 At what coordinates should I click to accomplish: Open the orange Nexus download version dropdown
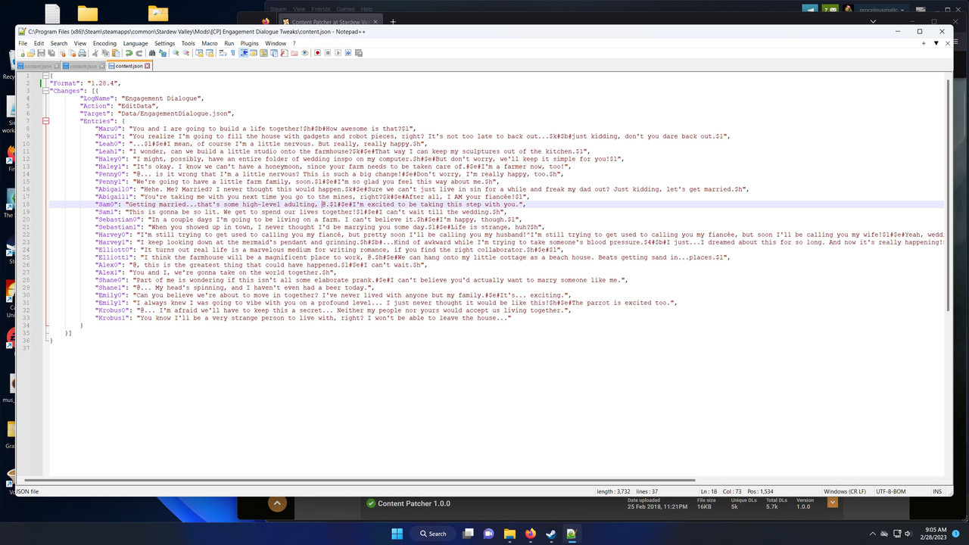(832, 502)
